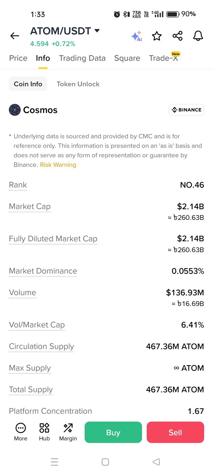Tap the green Buy button
The height and width of the screenshot is (475, 213).
pyautogui.click(x=113, y=432)
